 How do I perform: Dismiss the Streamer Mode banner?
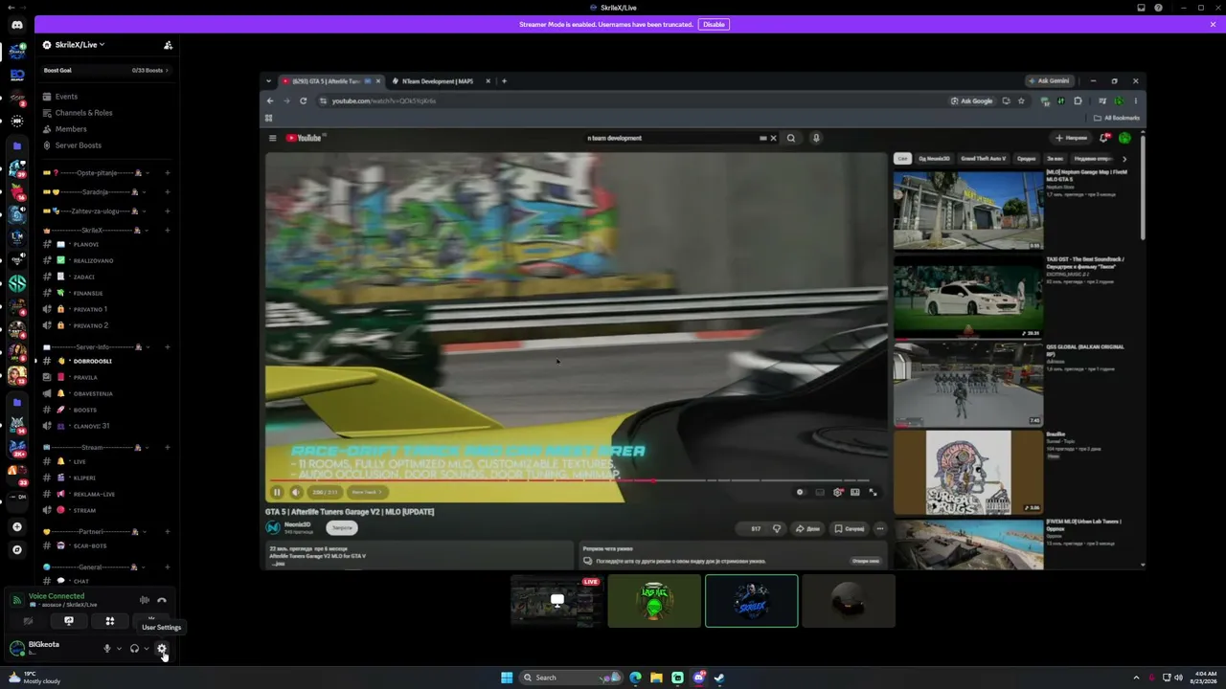tap(1213, 24)
